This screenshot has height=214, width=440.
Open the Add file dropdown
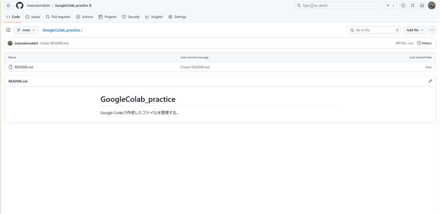[x=414, y=30]
